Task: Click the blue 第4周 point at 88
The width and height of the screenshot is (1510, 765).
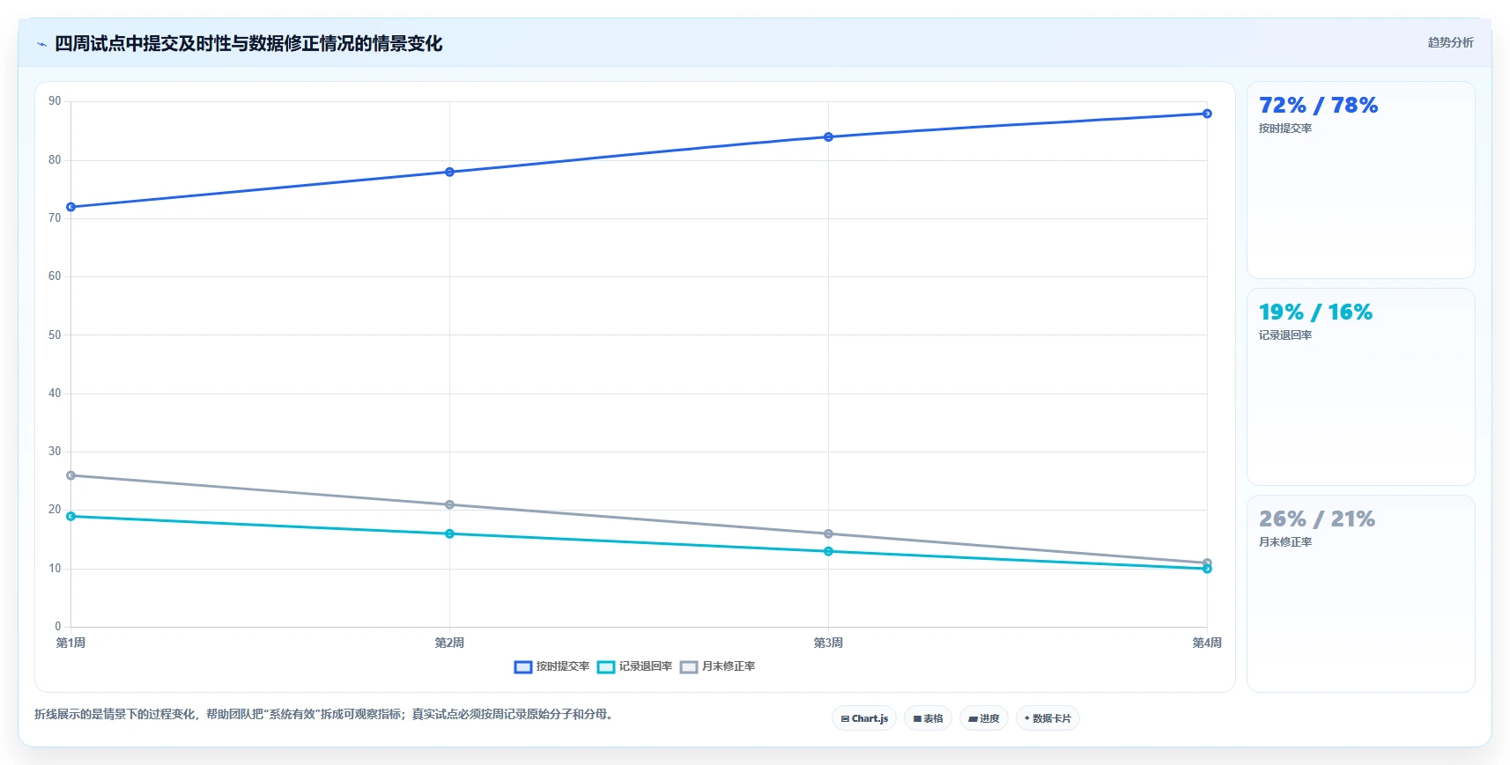Action: [x=1207, y=114]
